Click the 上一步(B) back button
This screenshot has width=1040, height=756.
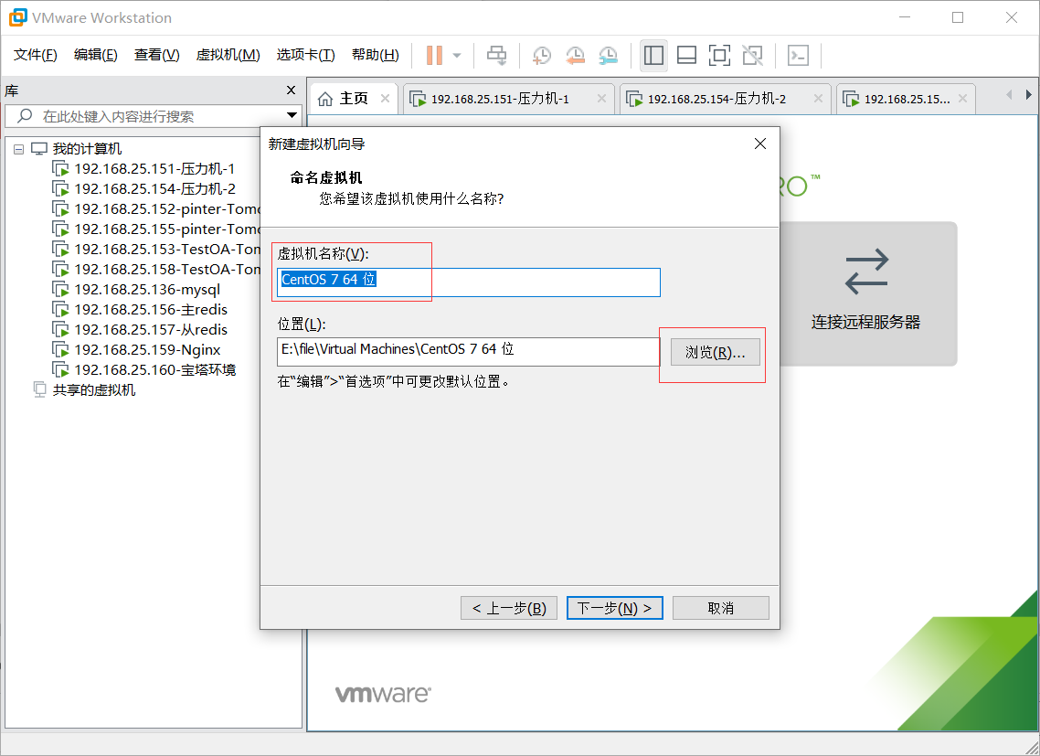click(x=509, y=608)
